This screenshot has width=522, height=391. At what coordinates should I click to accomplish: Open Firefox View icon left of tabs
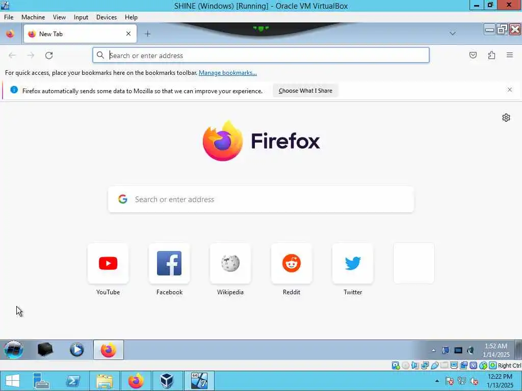click(x=10, y=34)
